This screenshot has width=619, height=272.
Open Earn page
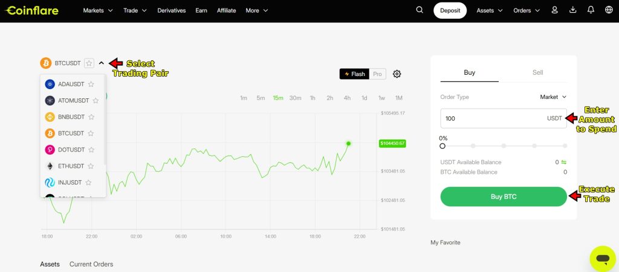tap(201, 11)
